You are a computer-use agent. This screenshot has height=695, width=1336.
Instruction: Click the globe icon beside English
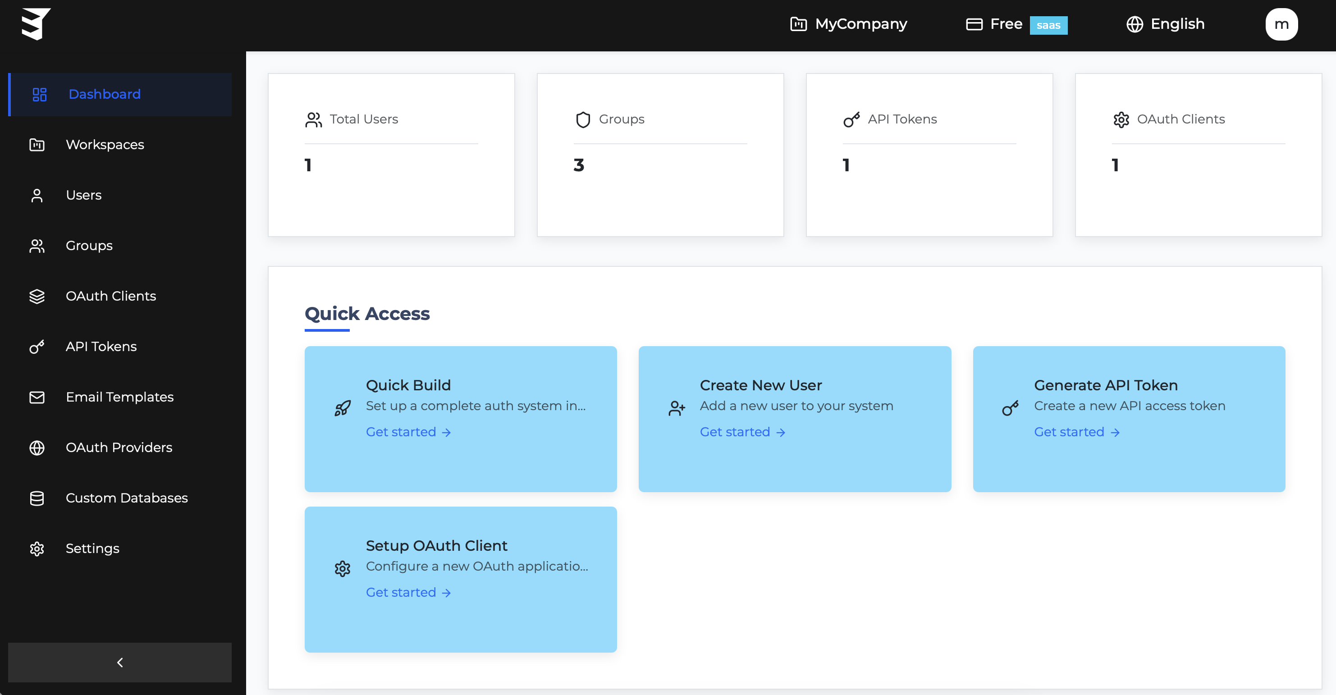click(1134, 24)
